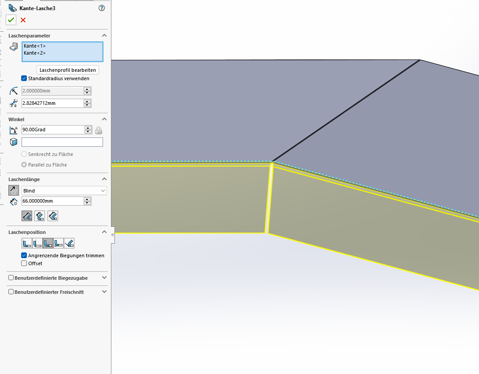Viewport: 479px width, 374px height.
Task: Click the gap distance field 2.82842712mm
Action: pyautogui.click(x=52, y=103)
